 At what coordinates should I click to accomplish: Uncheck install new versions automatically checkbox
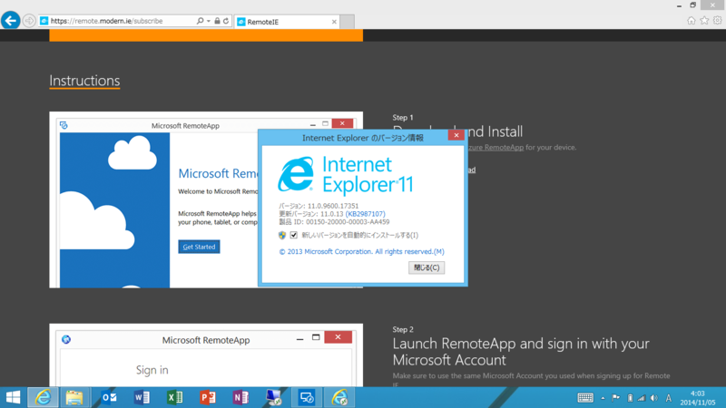[293, 235]
